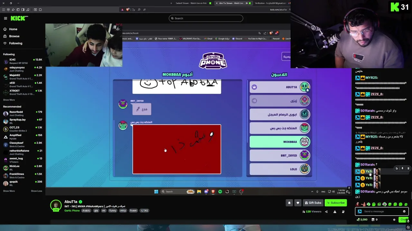Open the emoji picker in chat input
The height and width of the screenshot is (231, 412).
[x=404, y=211]
